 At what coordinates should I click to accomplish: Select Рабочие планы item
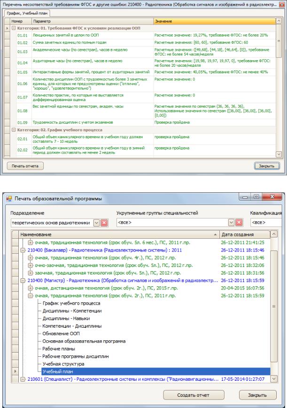(59, 349)
